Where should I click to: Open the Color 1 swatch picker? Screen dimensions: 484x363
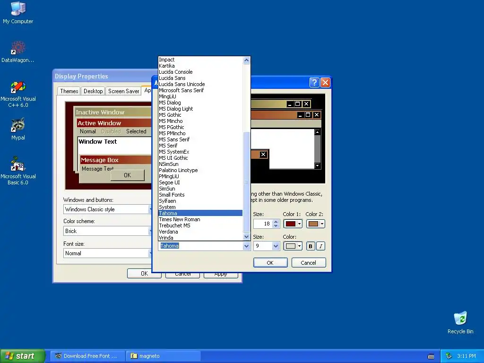coord(293,224)
